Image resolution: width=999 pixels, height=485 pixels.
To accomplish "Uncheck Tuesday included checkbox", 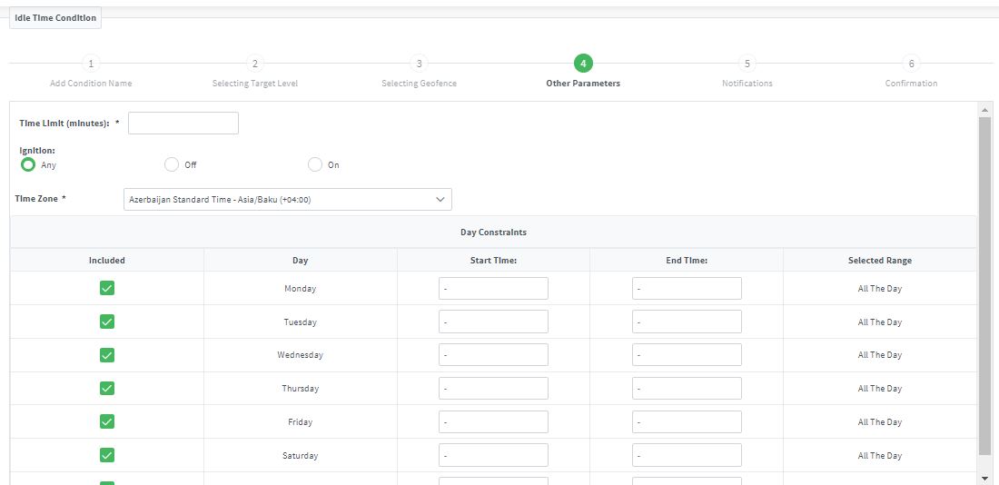I will pyautogui.click(x=107, y=322).
